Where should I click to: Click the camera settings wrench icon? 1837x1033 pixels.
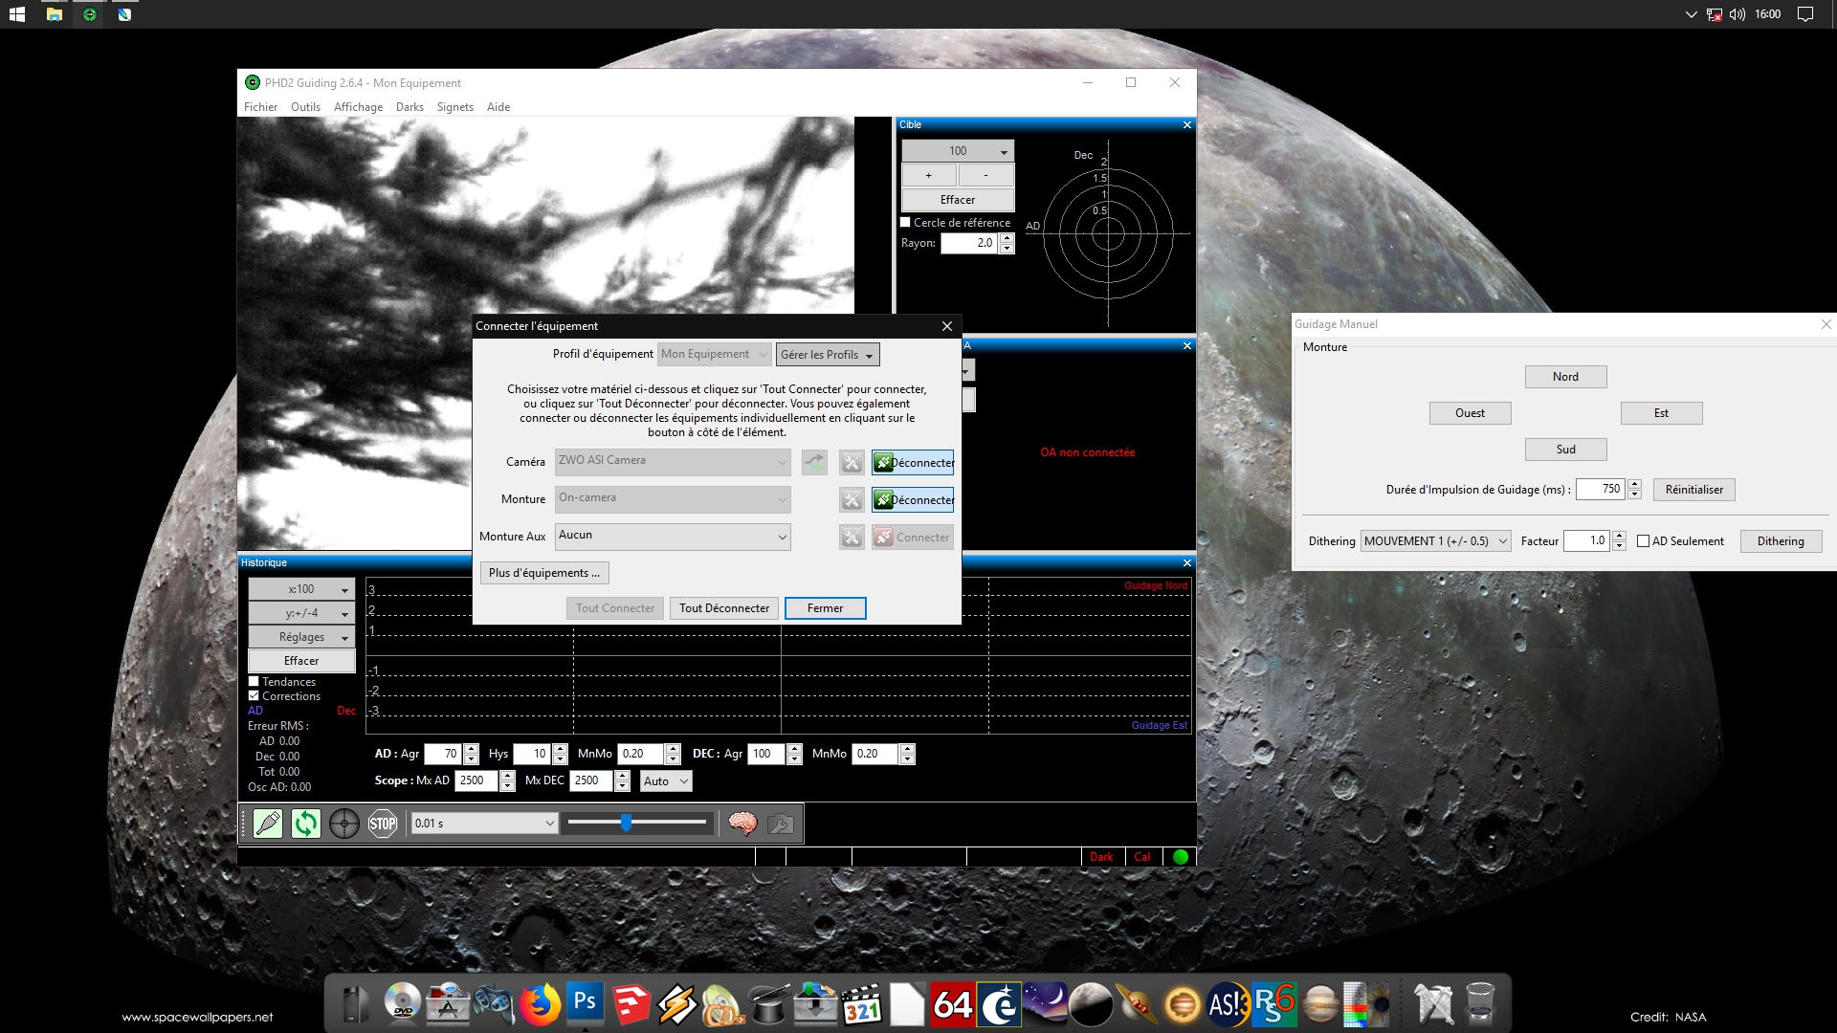pos(781,824)
